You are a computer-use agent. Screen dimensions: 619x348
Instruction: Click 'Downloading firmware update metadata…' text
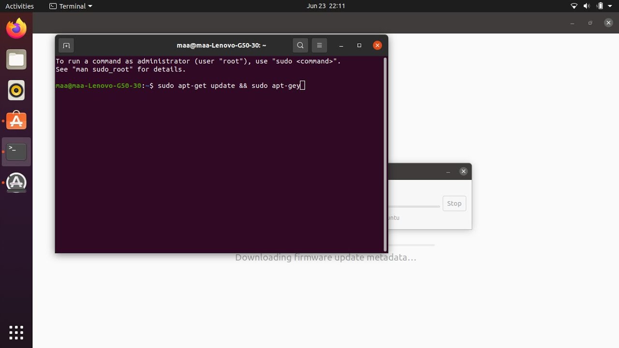(326, 258)
